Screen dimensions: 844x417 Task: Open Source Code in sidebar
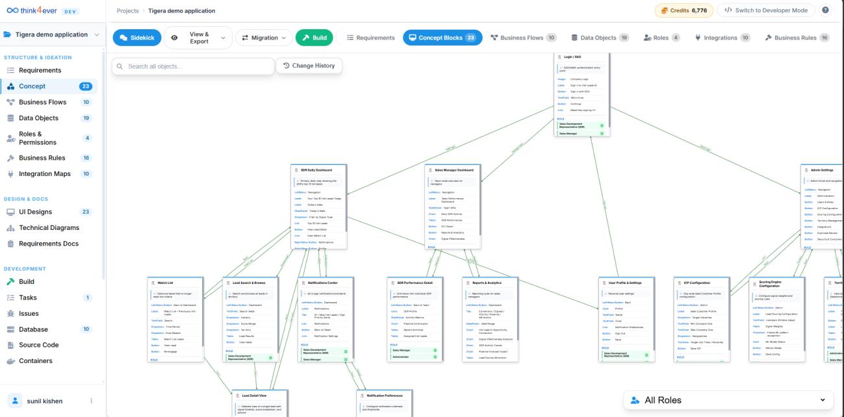pyautogui.click(x=50, y=345)
